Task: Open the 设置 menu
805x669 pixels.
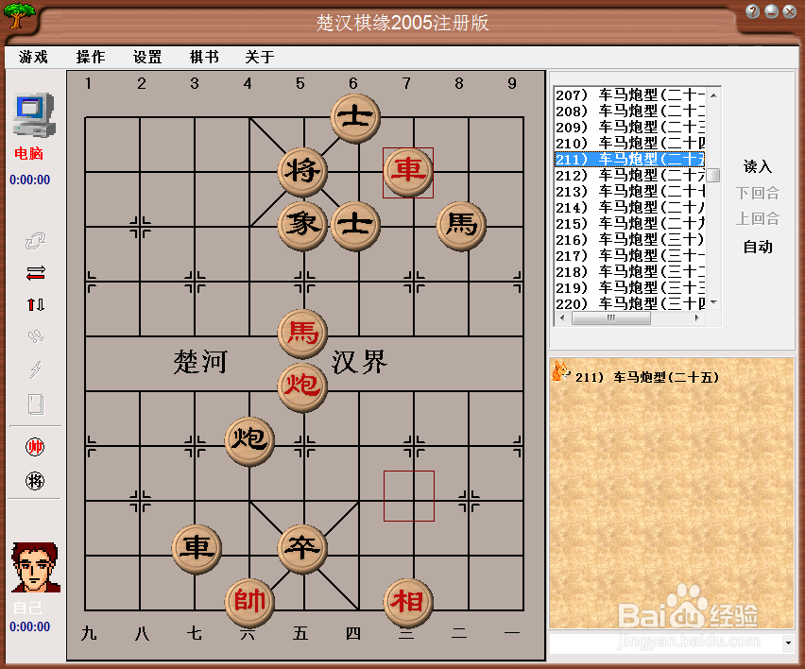Action: tap(147, 57)
